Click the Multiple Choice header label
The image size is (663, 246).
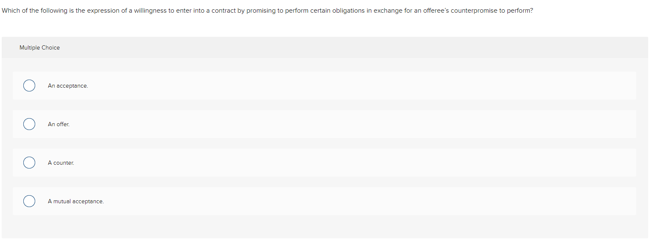coord(39,47)
